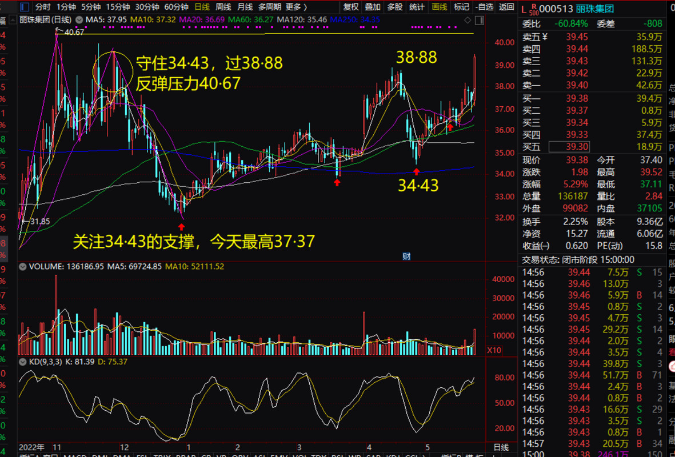Click 卖三 price 39.43
This screenshot has width=675, height=457.
click(577, 61)
